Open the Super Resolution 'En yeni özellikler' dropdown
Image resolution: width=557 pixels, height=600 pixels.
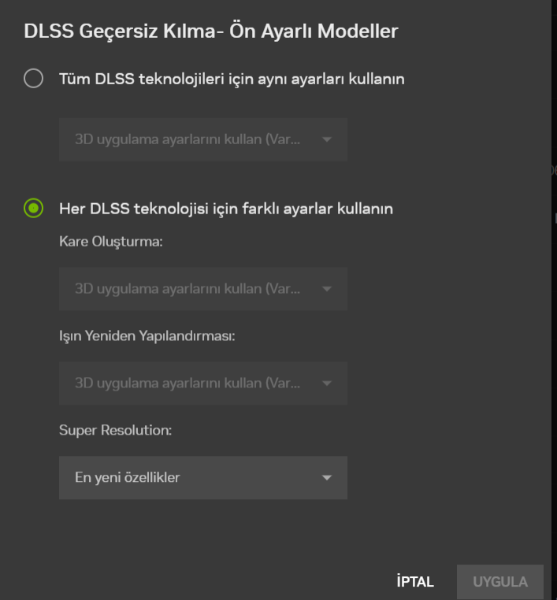click(203, 477)
